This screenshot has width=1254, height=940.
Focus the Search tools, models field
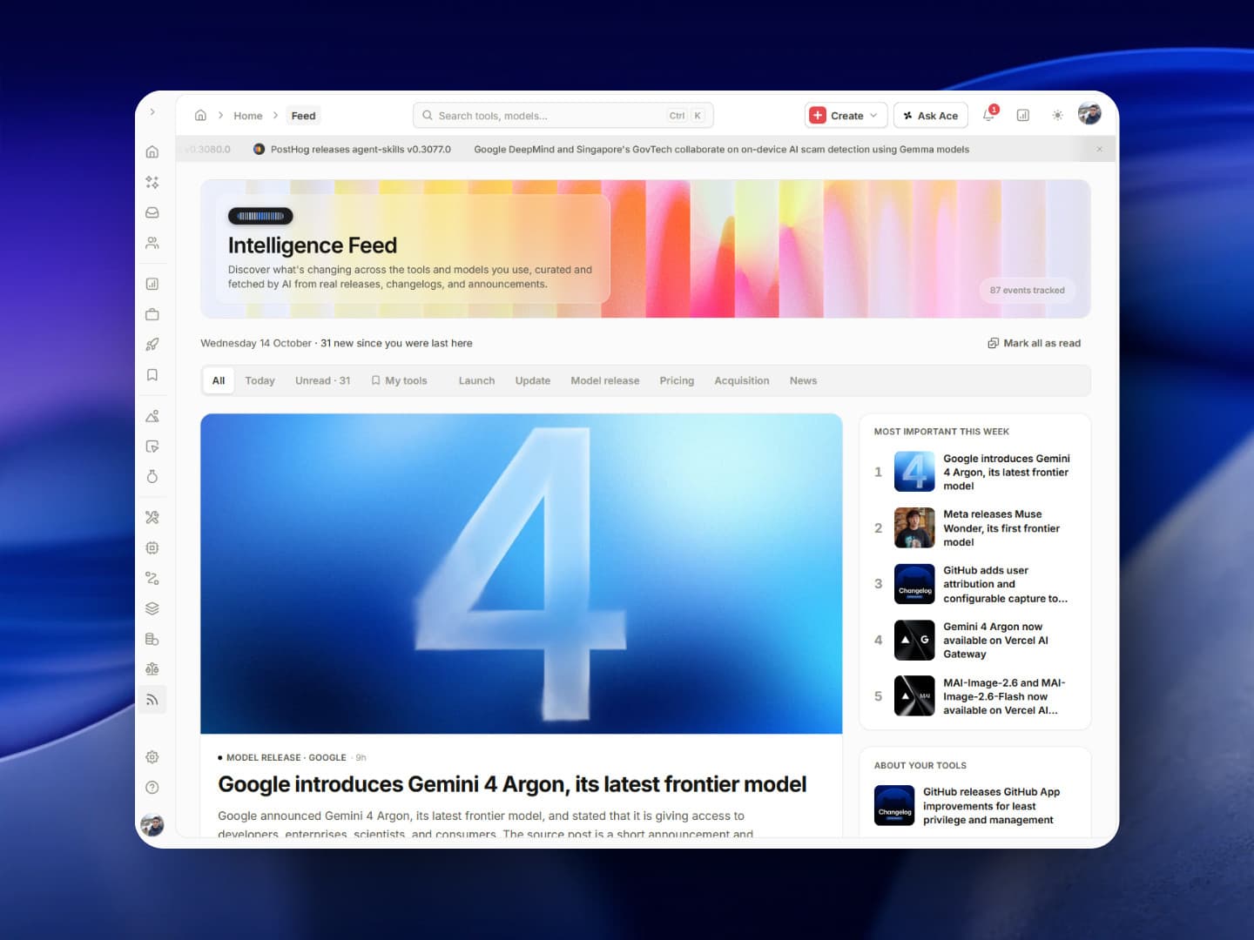(x=563, y=116)
